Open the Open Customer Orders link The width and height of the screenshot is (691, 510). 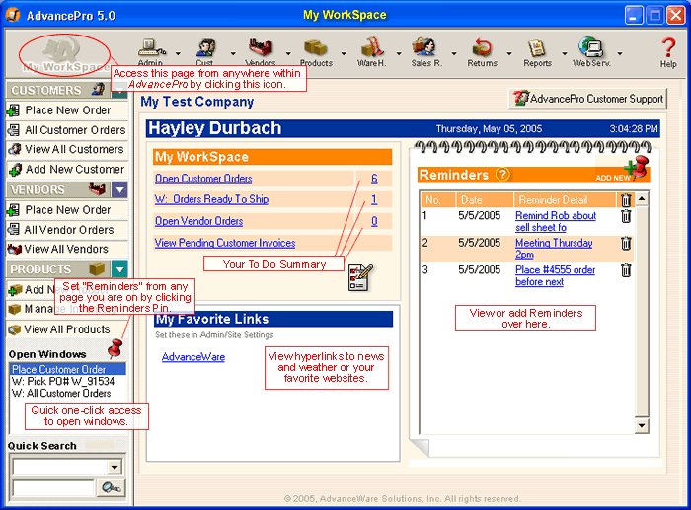[x=203, y=179]
